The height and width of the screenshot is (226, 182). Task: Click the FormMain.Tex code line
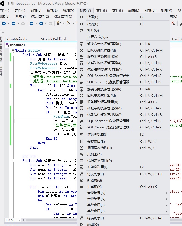(x=65, y=117)
